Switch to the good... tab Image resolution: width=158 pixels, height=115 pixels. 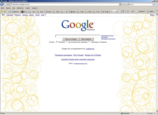pyautogui.click(x=49, y=12)
